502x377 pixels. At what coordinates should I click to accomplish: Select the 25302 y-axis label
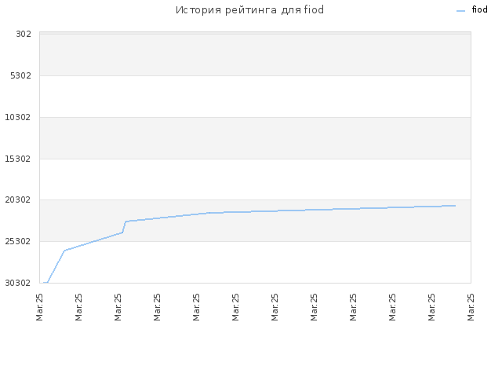18,241
